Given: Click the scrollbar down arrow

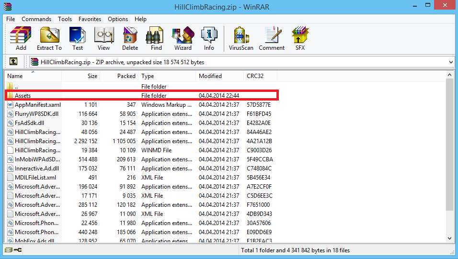Looking at the screenshot, I should coord(449,238).
